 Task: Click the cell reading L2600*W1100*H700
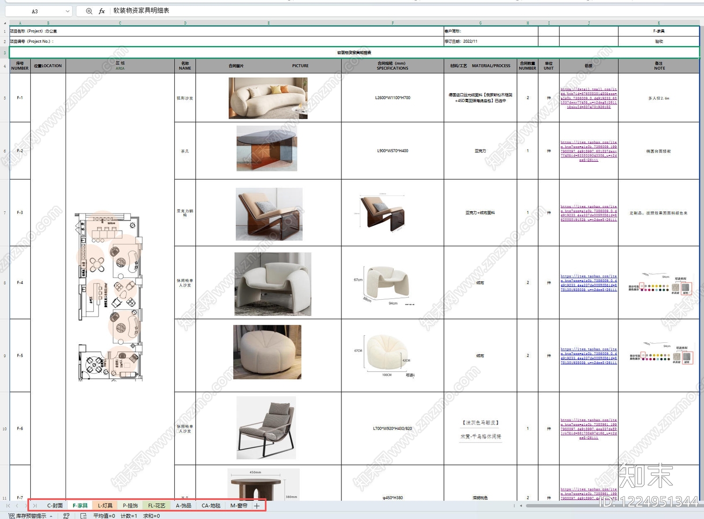click(x=392, y=98)
